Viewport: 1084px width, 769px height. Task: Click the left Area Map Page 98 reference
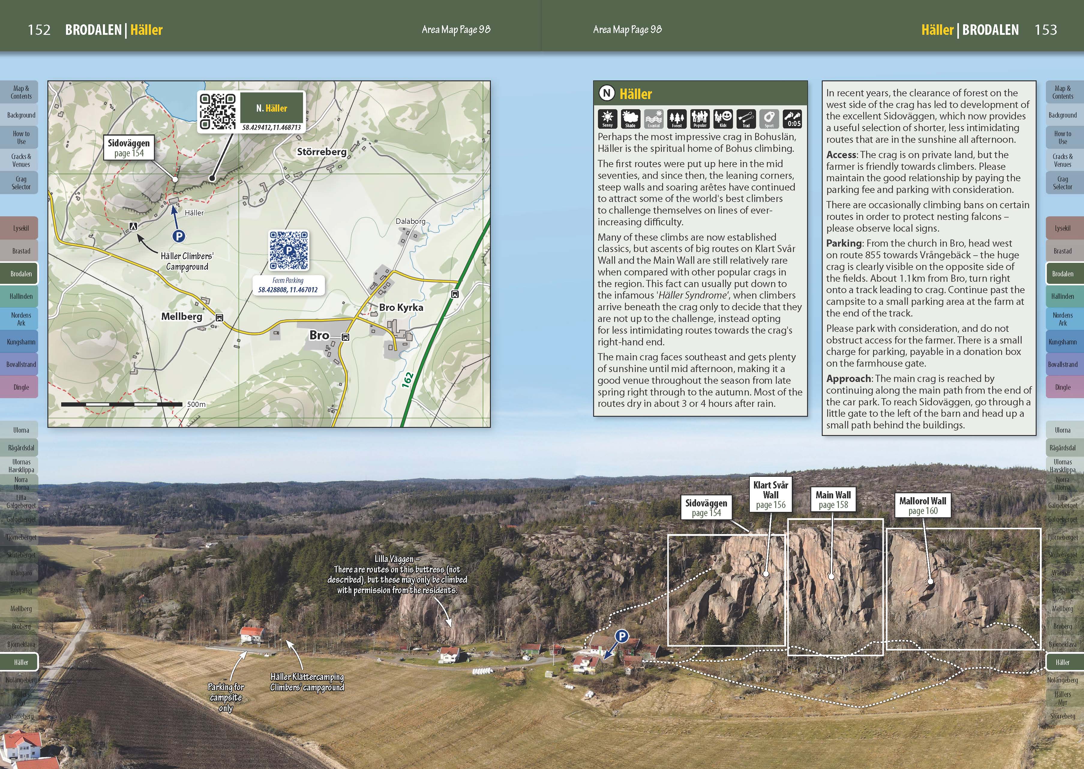(x=456, y=29)
